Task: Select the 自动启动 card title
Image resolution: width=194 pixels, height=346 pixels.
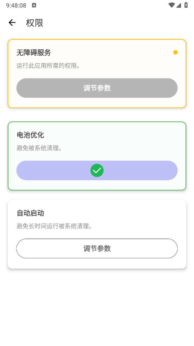Action: (x=30, y=213)
